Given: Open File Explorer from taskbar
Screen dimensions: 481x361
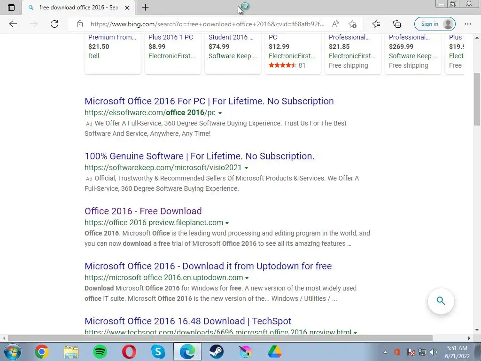Looking at the screenshot, I should pos(71,352).
